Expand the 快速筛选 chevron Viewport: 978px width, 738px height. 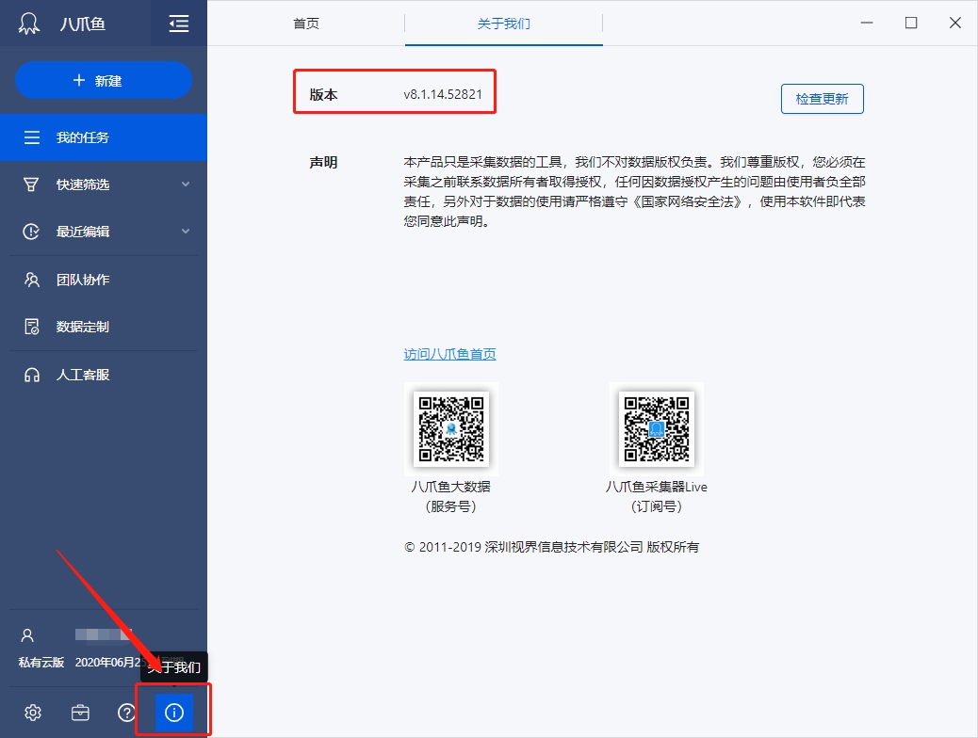click(186, 184)
